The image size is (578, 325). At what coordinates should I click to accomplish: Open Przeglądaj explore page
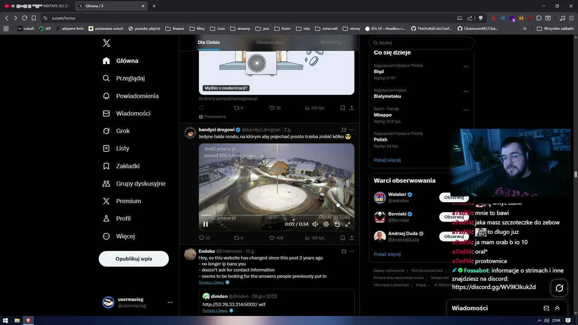pyautogui.click(x=124, y=78)
